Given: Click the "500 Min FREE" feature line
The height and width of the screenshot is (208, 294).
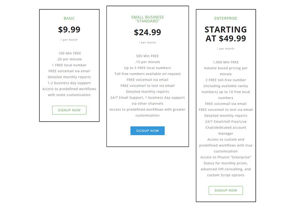Looking at the screenshot, I should click(x=148, y=56).
